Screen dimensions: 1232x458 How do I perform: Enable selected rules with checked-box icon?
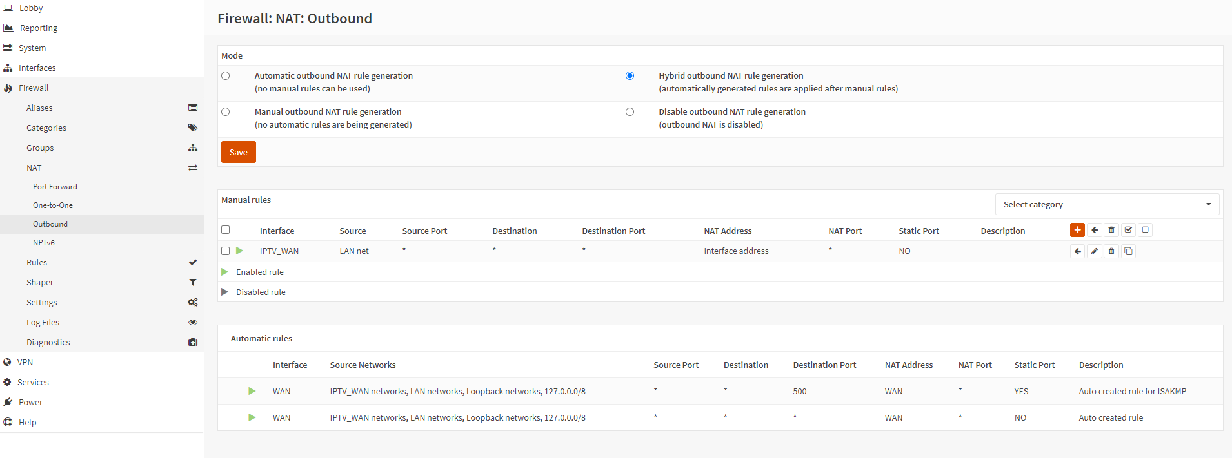pyautogui.click(x=1128, y=230)
